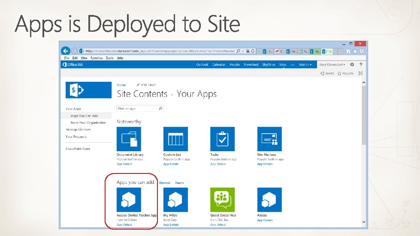Open Your Requests in left navigation
Viewport: 420px width, 236px height.
(76, 137)
